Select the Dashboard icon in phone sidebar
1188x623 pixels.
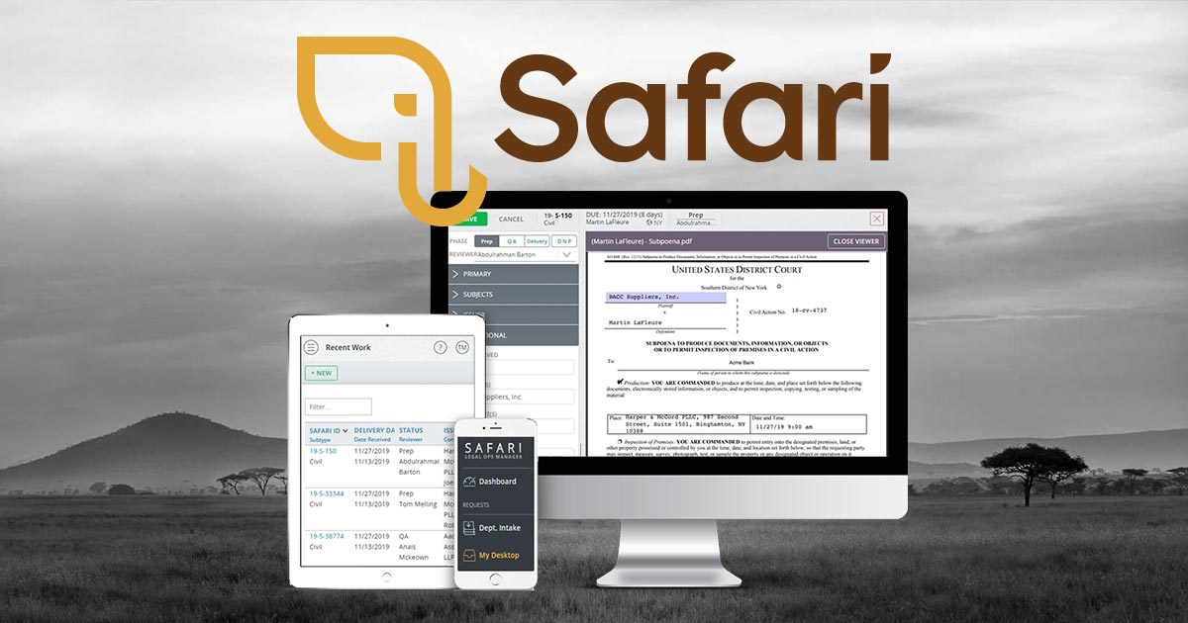pyautogui.click(x=468, y=481)
